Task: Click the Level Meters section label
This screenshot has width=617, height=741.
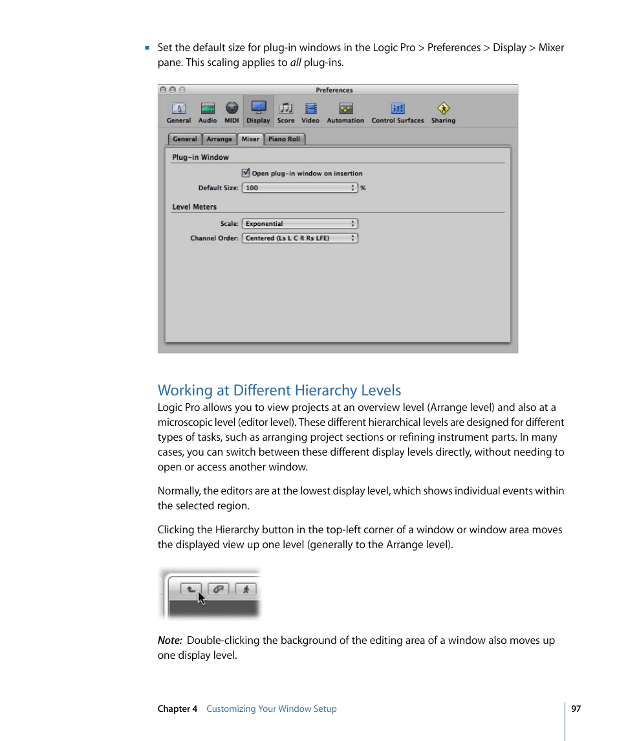Action: (194, 206)
